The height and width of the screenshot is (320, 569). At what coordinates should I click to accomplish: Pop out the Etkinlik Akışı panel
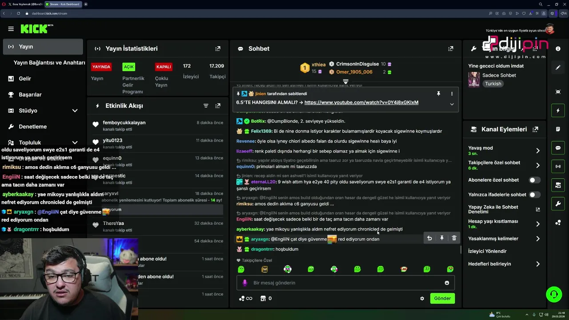(x=218, y=106)
